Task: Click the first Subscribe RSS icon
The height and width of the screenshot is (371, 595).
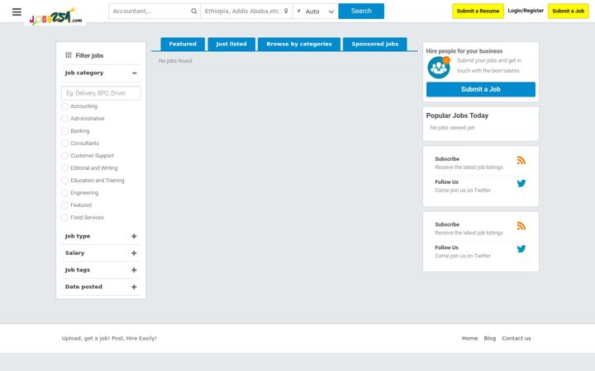Action: pyautogui.click(x=521, y=160)
